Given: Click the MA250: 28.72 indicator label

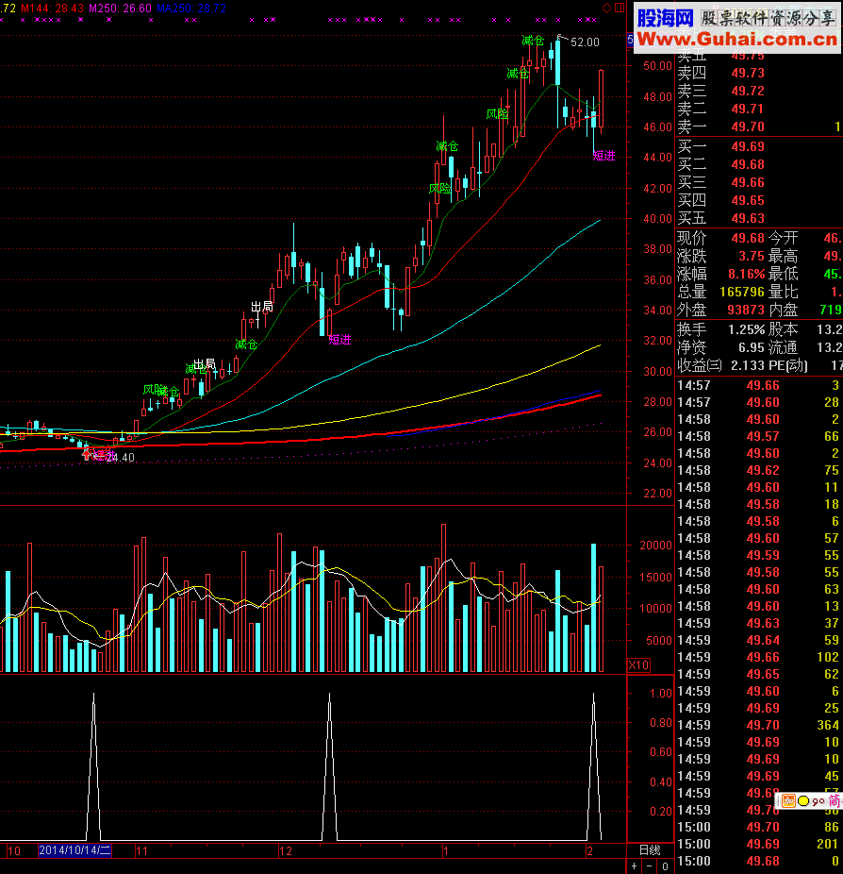Looking at the screenshot, I should tap(191, 8).
